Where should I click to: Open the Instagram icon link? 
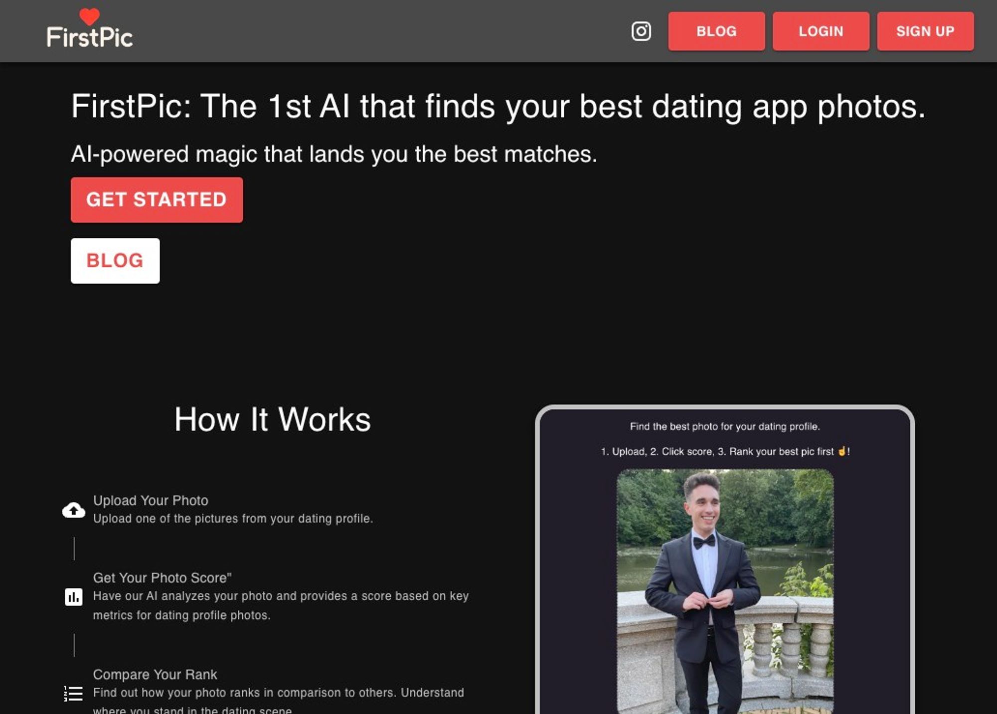click(641, 31)
